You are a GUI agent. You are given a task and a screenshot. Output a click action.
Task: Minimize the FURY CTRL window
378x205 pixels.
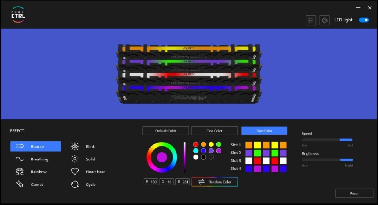(358, 8)
